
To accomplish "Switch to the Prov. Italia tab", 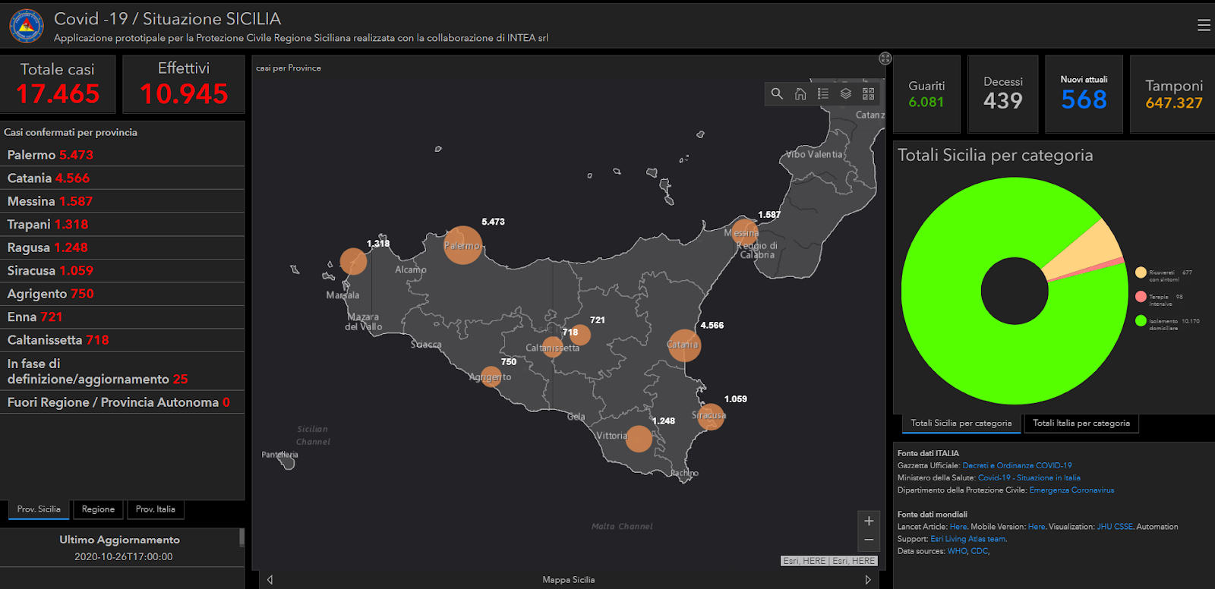I will coord(156,509).
